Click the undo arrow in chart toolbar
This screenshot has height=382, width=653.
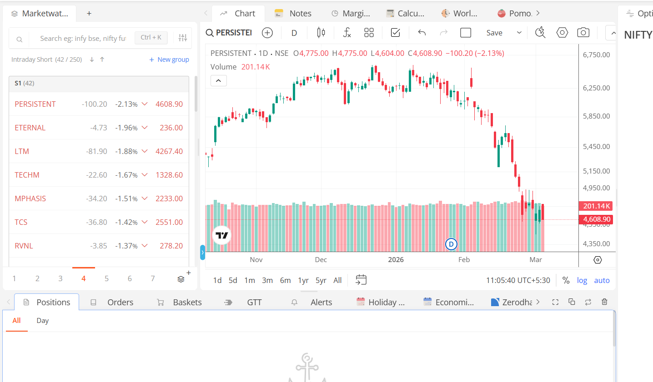pos(422,33)
